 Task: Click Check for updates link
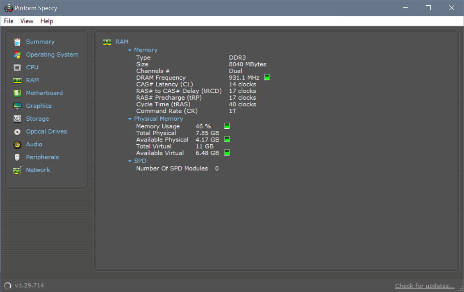pyautogui.click(x=425, y=286)
